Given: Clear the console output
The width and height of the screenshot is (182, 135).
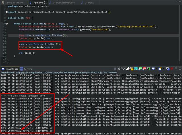Looking at the screenshot, I should coord(128,69).
